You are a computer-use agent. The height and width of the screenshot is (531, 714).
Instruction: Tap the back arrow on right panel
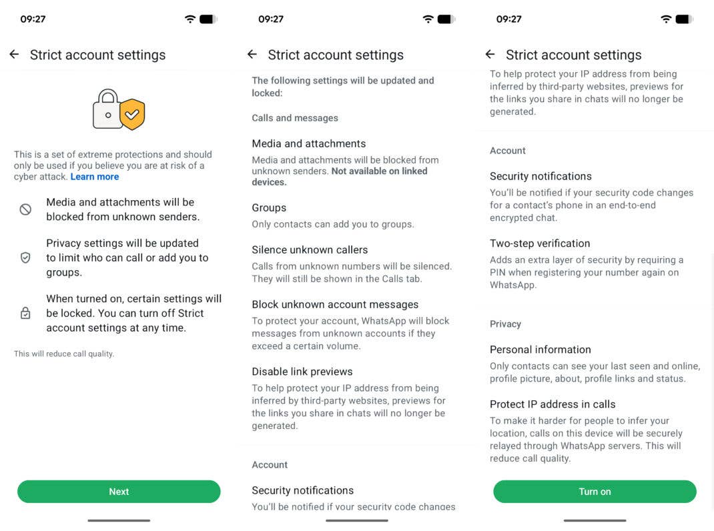point(490,55)
